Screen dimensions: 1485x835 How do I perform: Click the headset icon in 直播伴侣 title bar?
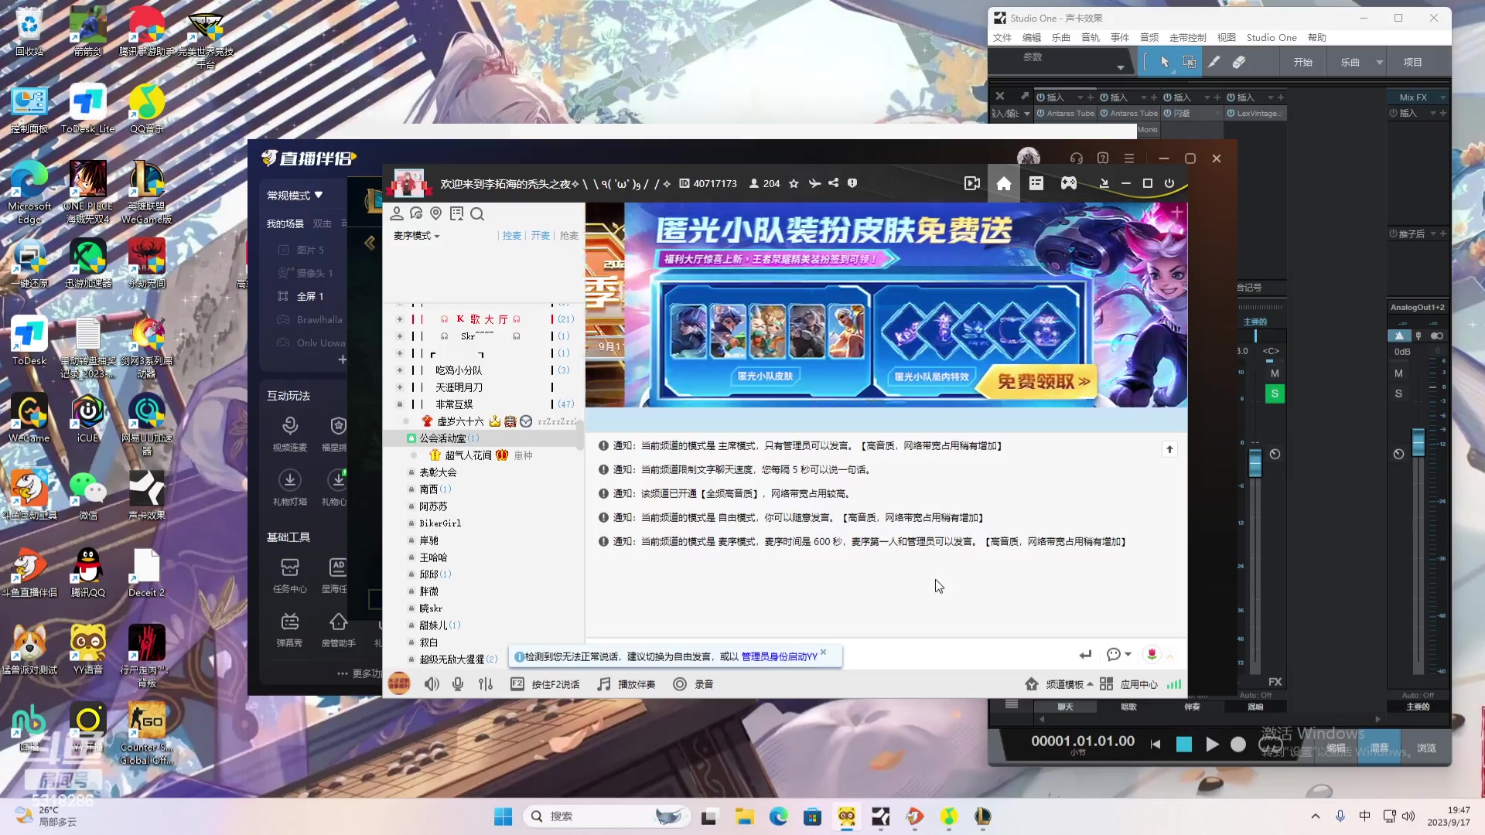[1077, 158]
